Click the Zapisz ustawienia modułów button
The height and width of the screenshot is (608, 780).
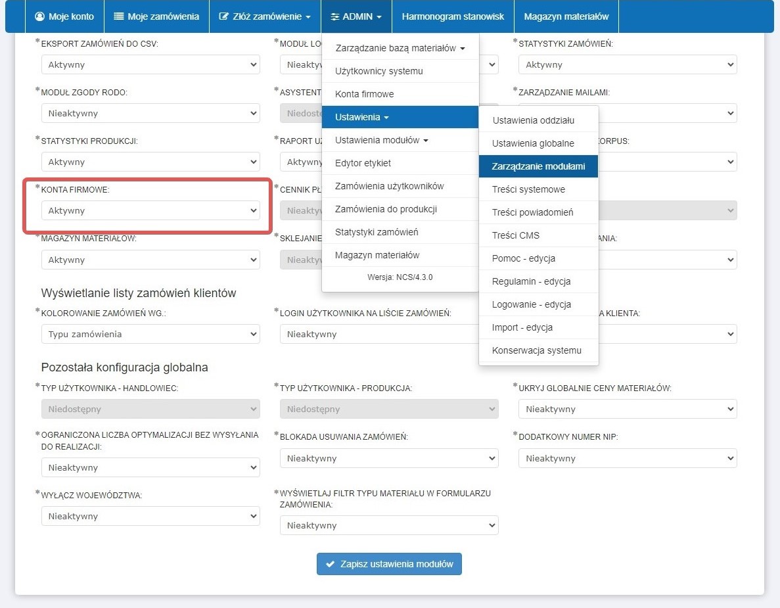click(389, 564)
